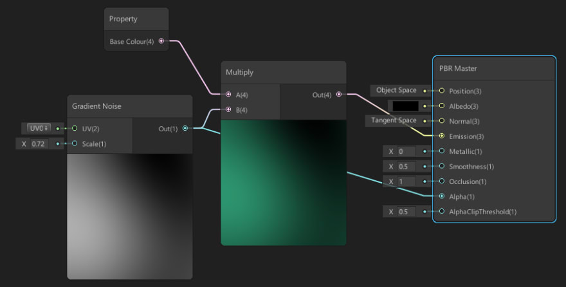Open the UV0 channel dropdown
This screenshot has height=287, width=566.
pos(39,128)
